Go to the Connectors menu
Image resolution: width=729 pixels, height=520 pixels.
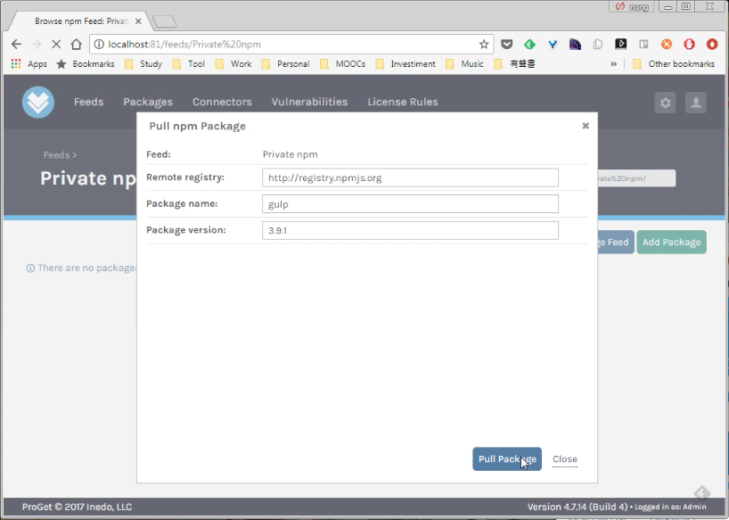coord(222,102)
